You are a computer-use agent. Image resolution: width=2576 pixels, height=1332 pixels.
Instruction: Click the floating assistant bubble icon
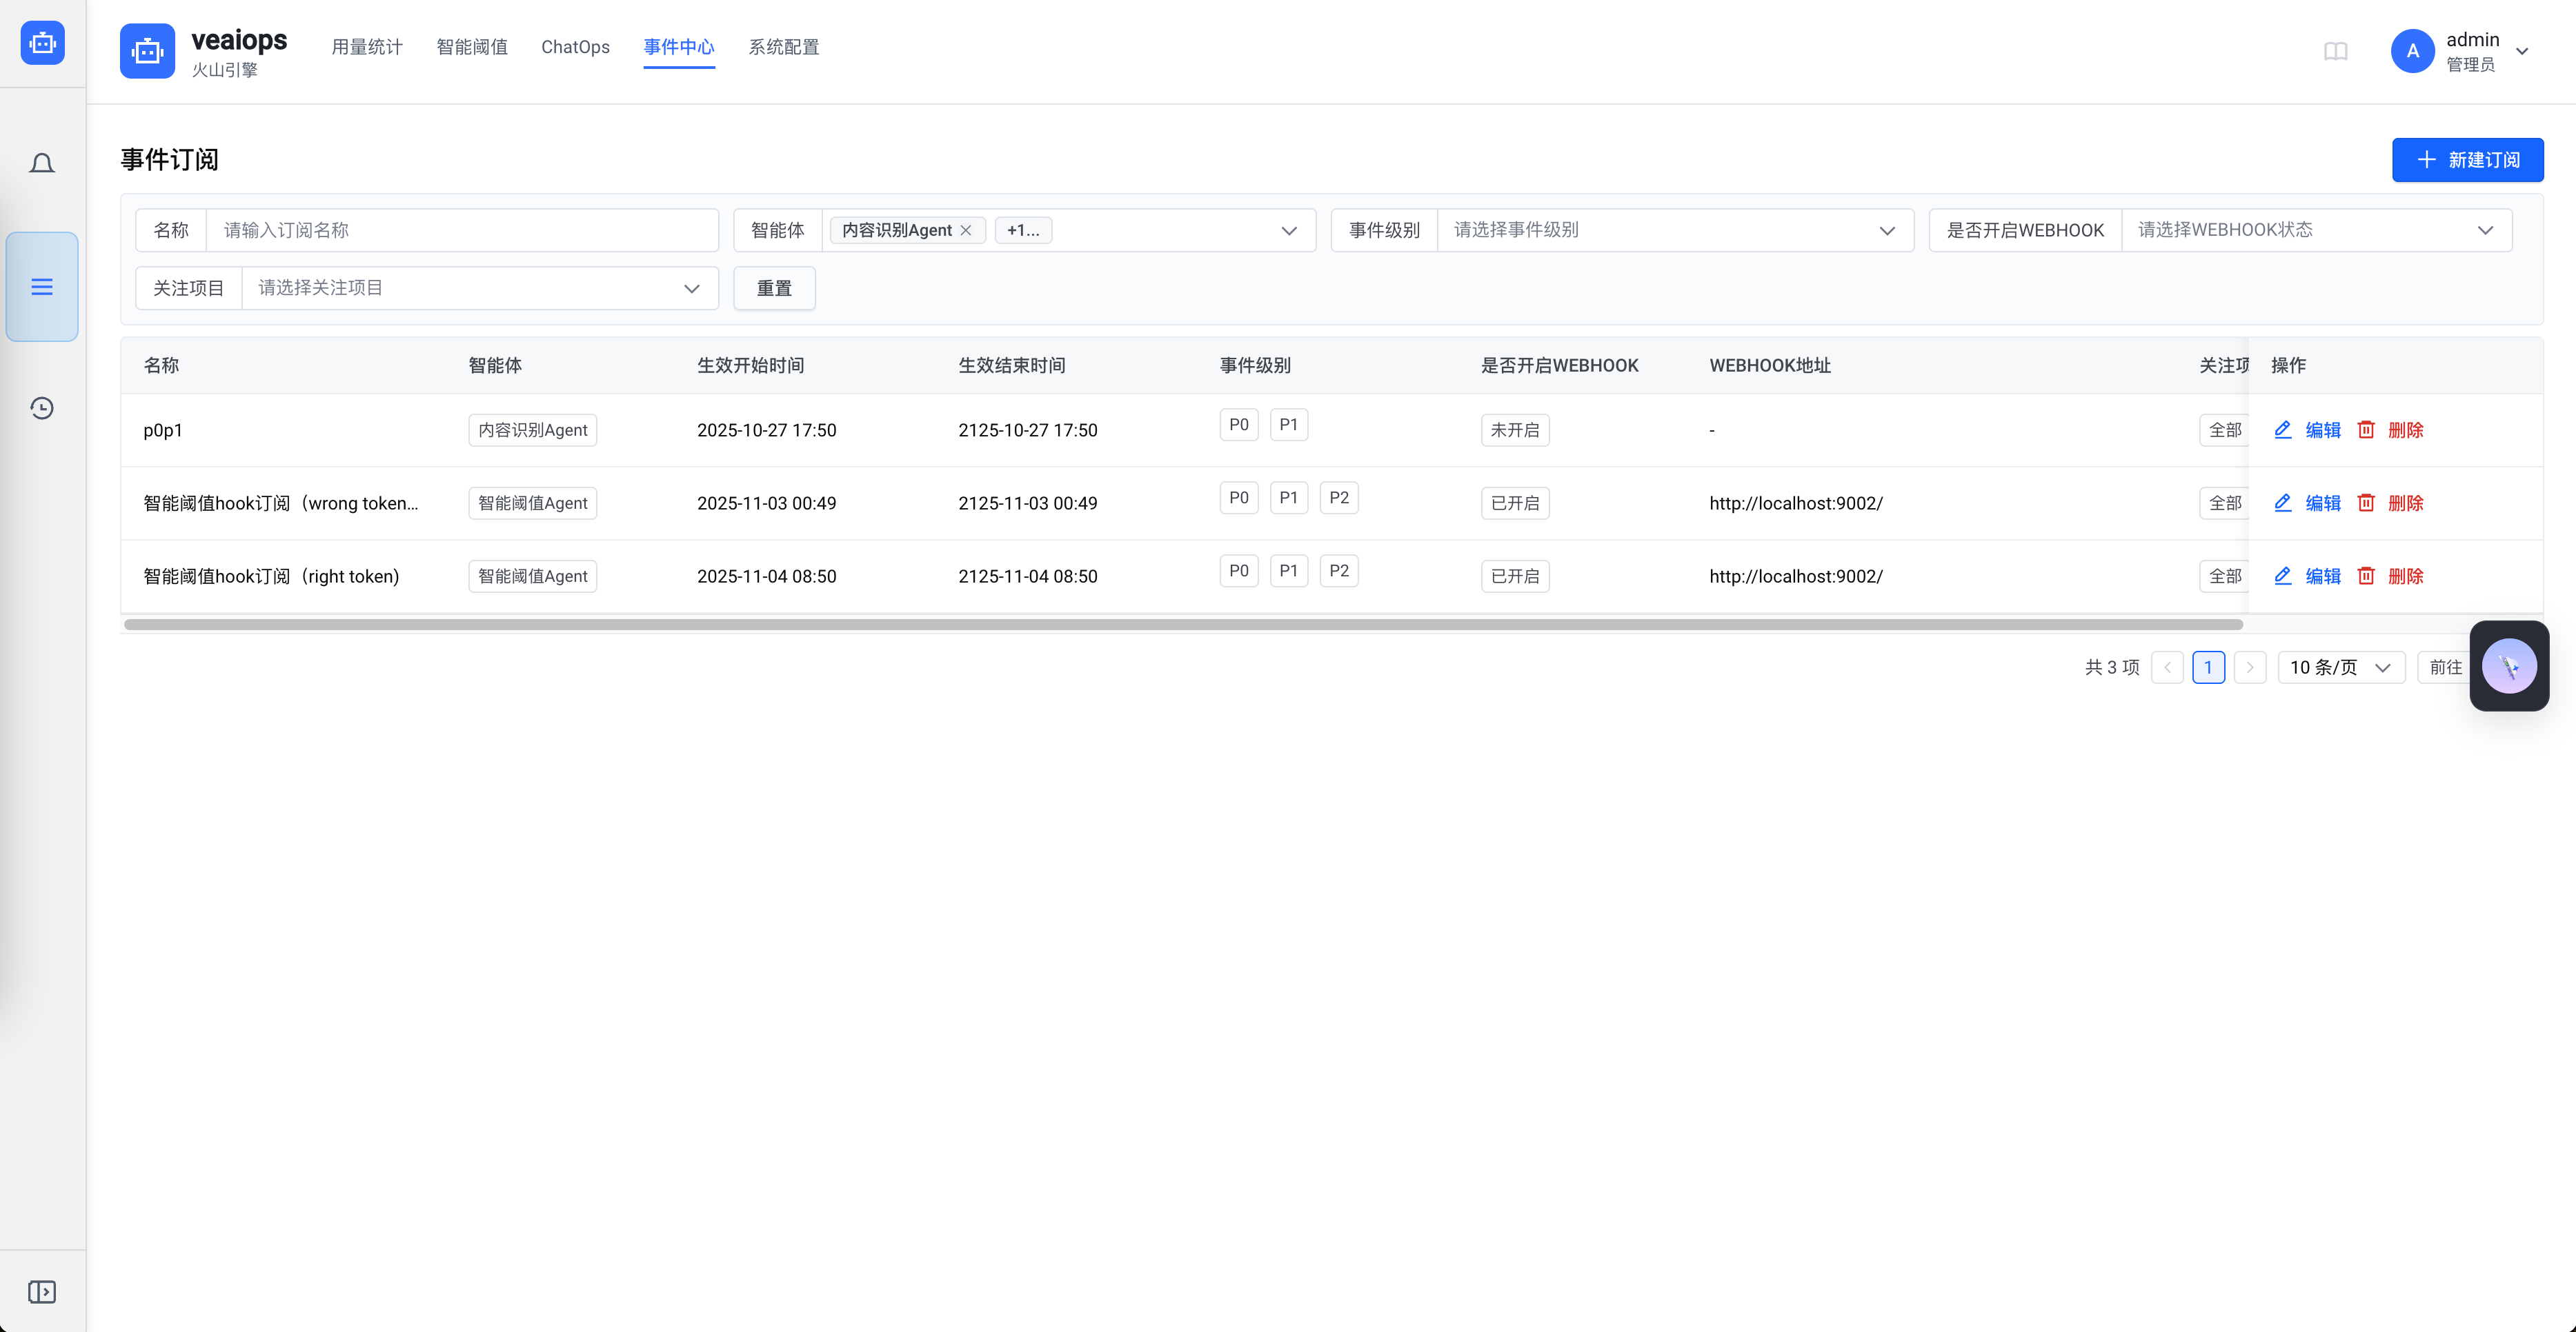pyautogui.click(x=2508, y=665)
